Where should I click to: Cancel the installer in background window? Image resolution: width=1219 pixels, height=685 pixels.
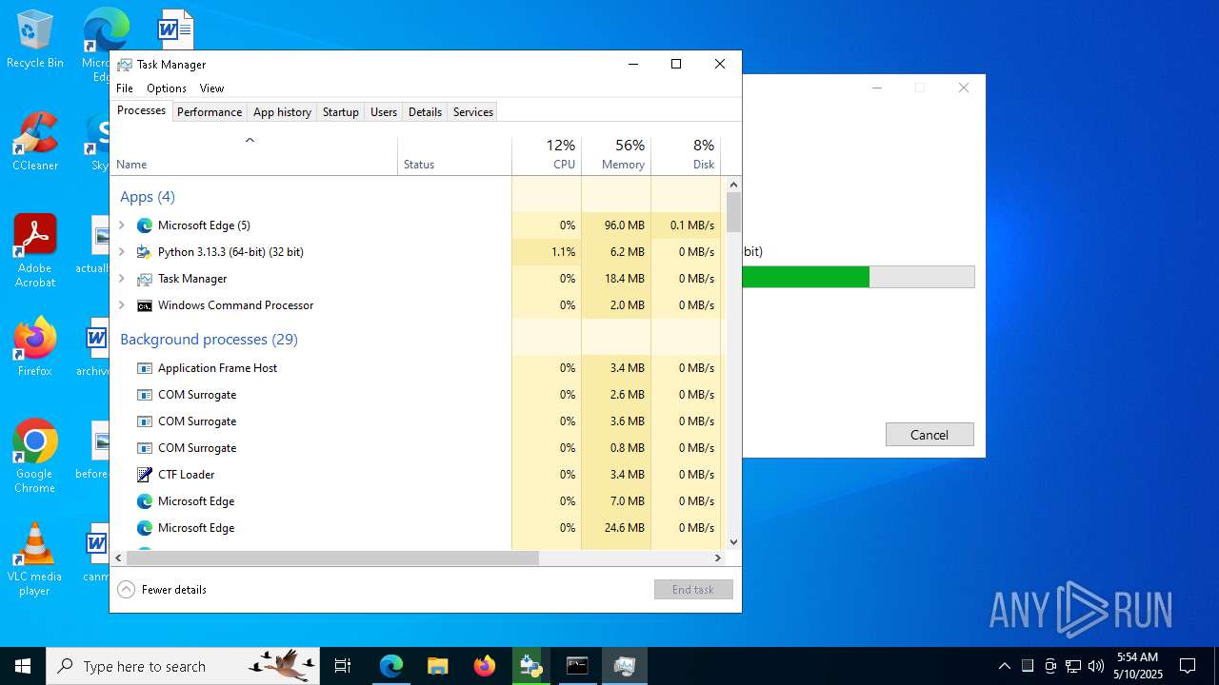tap(929, 435)
